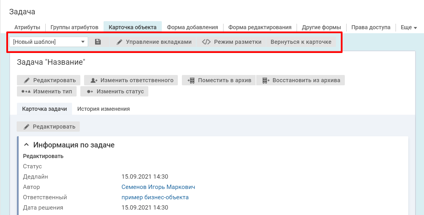Select the Права доступа tab
The width and height of the screenshot is (424, 215).
371,27
